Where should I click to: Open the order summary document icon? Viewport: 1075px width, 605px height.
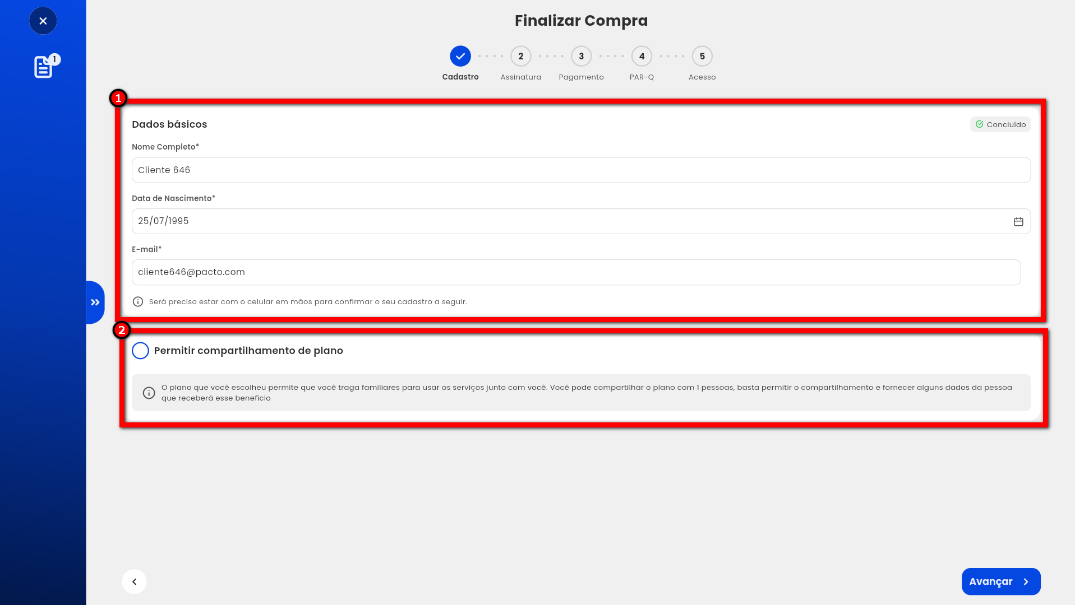click(43, 67)
